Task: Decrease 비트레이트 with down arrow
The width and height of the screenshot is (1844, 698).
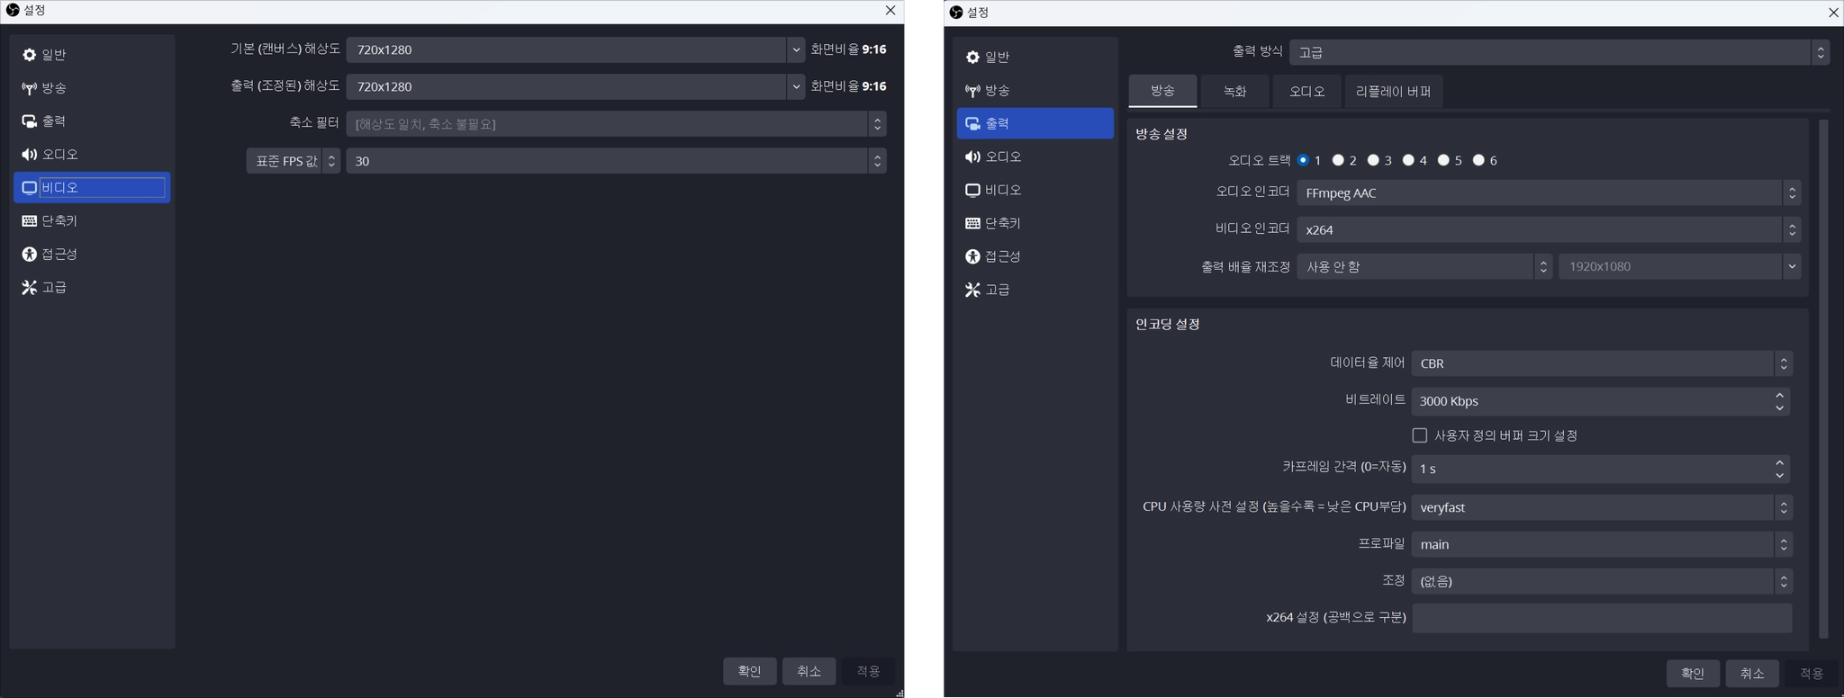Action: (1780, 407)
